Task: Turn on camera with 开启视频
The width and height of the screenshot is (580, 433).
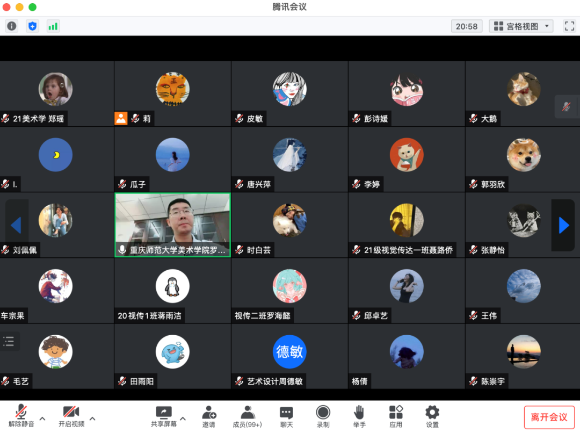Action: (x=71, y=416)
